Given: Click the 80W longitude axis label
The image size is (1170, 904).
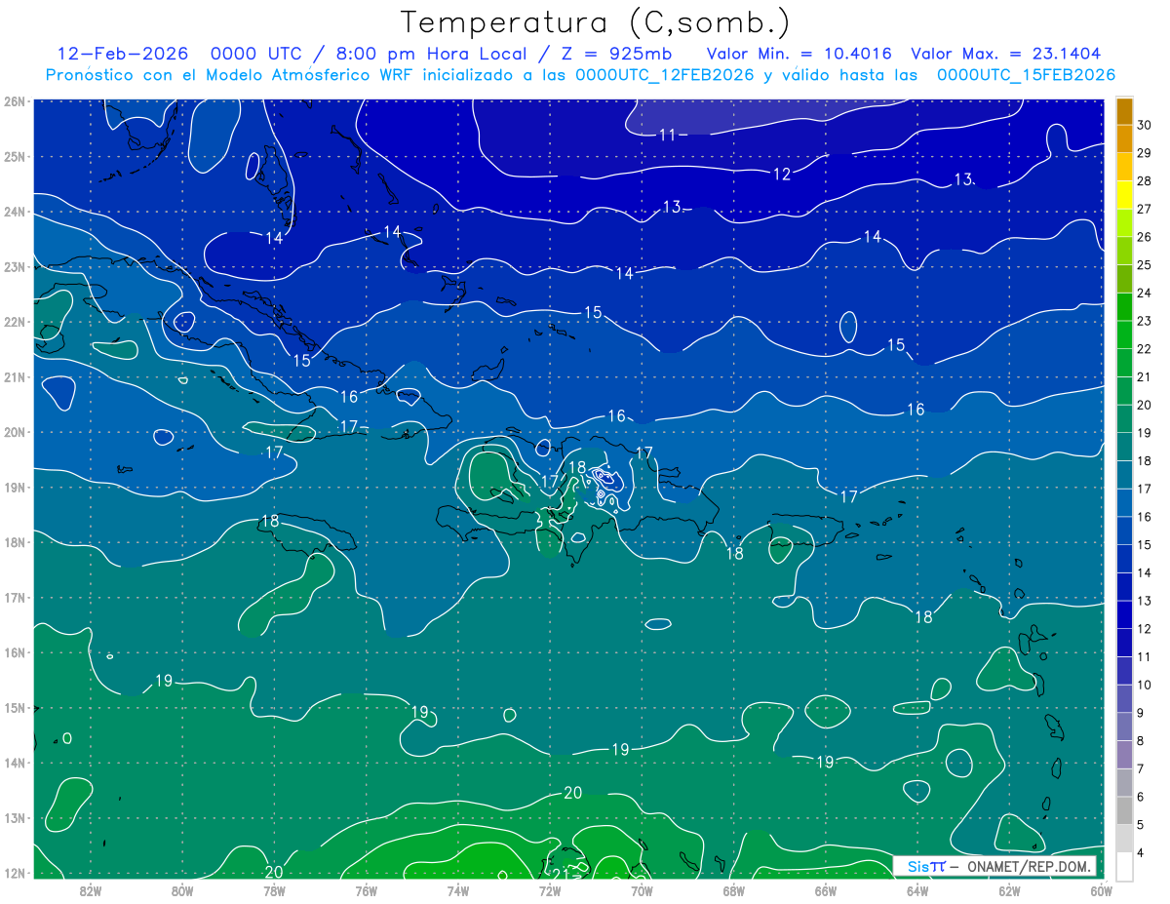Looking at the screenshot, I should pos(182,890).
